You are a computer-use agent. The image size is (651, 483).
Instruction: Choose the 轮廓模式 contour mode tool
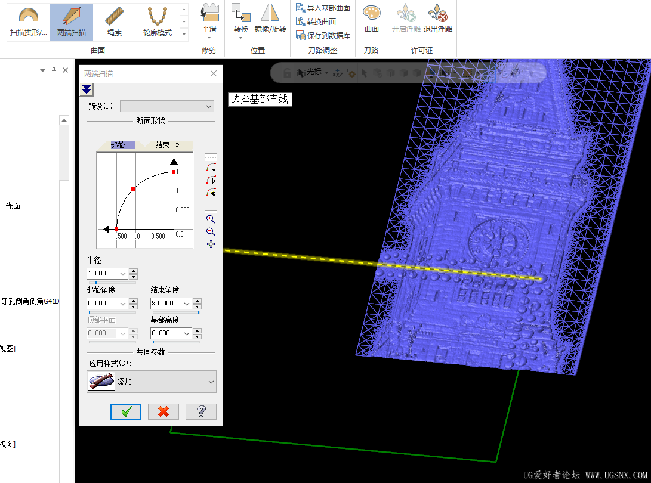point(158,22)
